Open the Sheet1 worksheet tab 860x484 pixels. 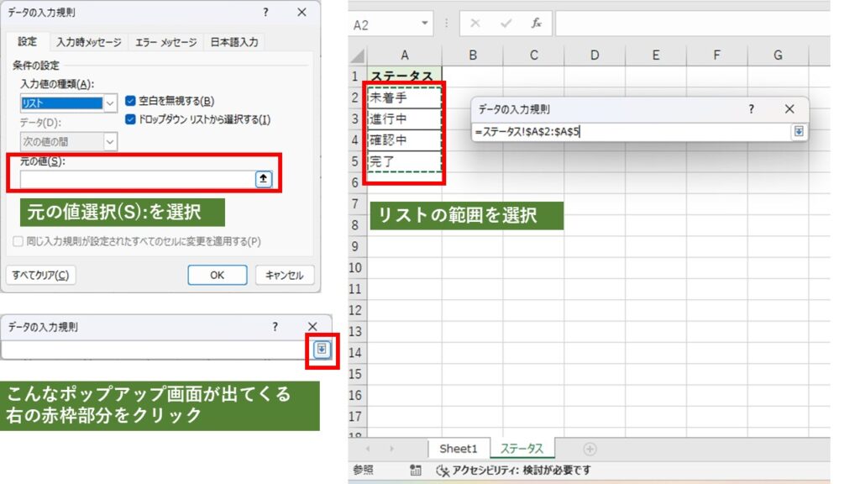[x=458, y=450]
